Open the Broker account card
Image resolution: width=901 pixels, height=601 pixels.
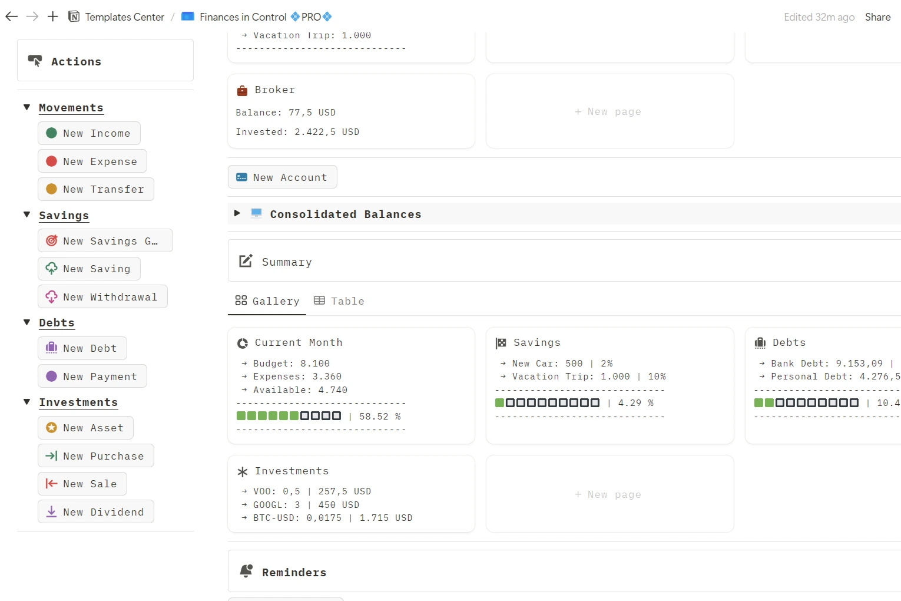tap(351, 111)
